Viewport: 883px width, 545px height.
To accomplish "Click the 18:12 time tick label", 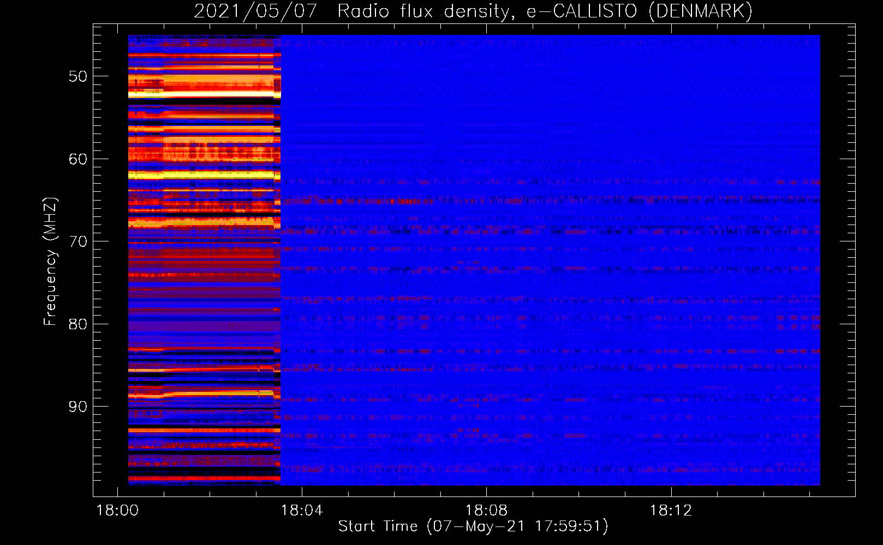I will tap(671, 511).
